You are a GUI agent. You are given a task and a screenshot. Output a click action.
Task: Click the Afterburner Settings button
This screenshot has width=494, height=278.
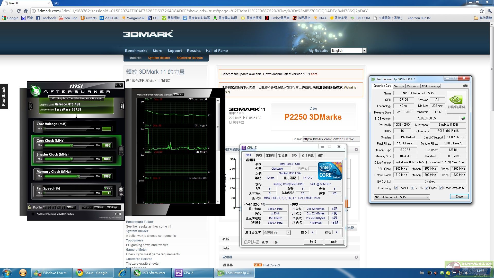click(x=112, y=207)
